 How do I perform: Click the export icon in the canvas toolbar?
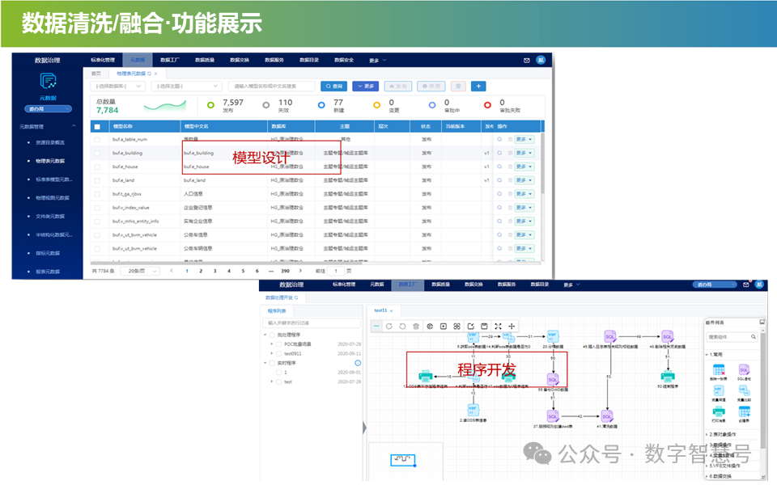[471, 326]
